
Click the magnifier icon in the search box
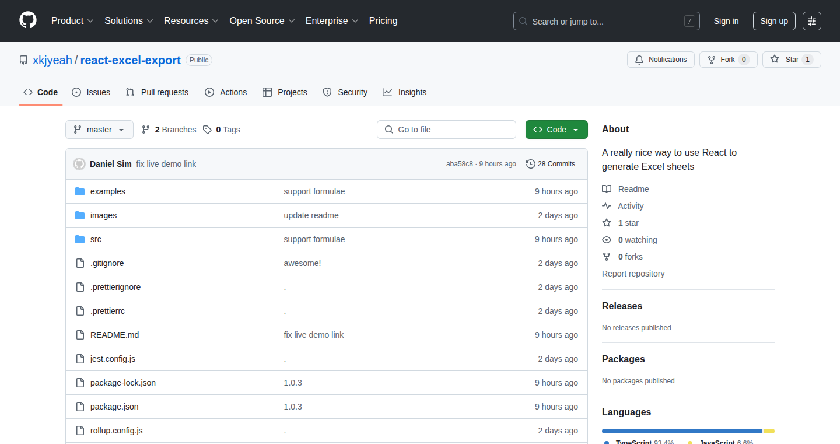click(x=523, y=22)
